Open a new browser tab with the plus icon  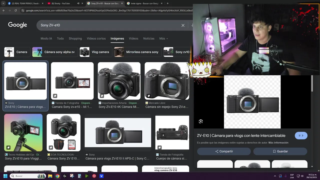[x=167, y=3]
